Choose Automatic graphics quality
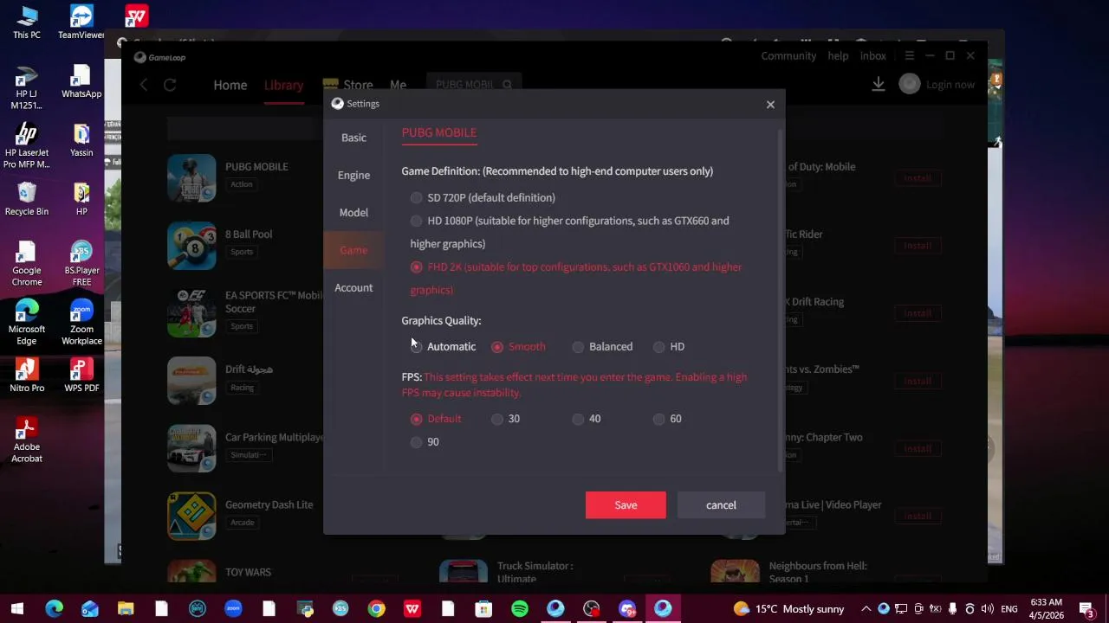 point(417,347)
